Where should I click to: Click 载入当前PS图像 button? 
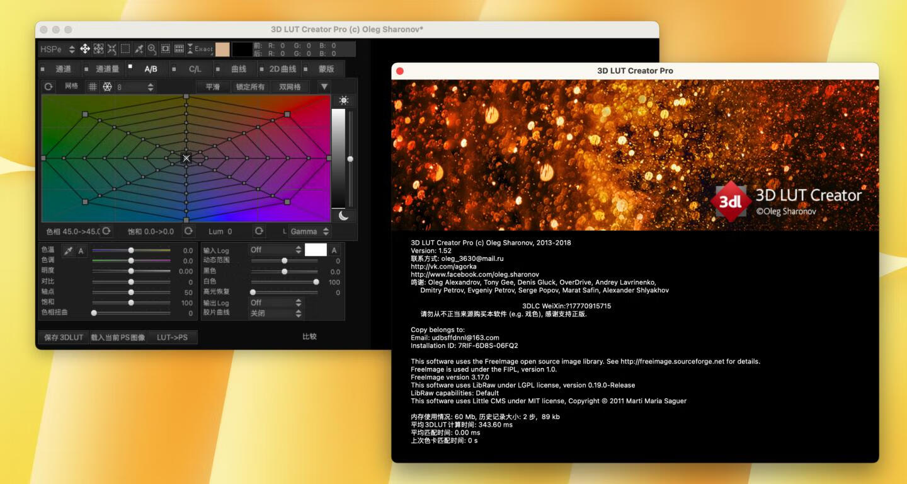point(118,337)
